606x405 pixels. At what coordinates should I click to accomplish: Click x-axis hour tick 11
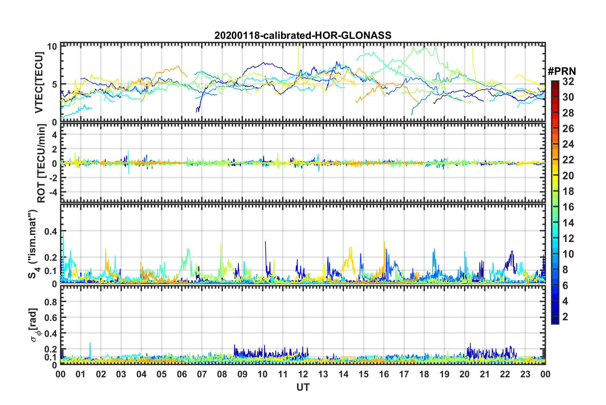[x=283, y=374]
